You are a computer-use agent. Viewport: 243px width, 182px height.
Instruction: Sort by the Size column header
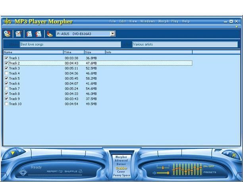[94, 52]
